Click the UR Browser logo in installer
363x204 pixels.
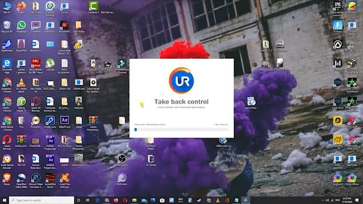181,80
